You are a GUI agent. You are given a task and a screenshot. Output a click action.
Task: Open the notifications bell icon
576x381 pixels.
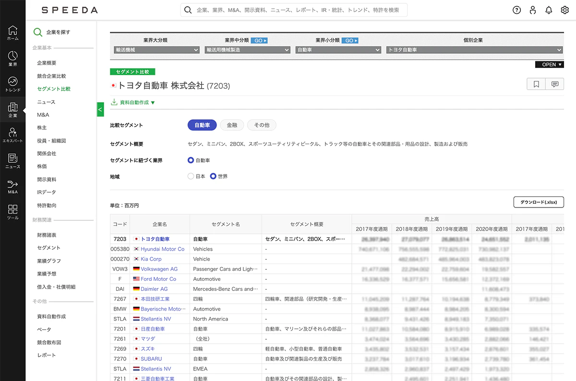point(549,10)
